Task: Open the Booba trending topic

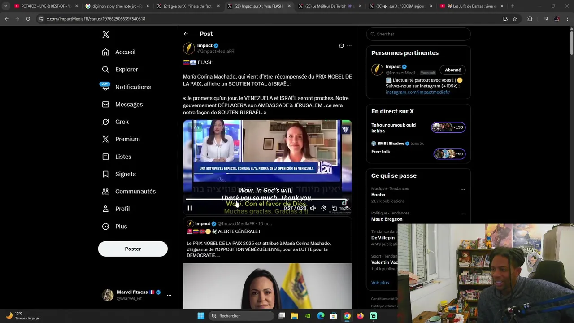Action: tap(378, 195)
